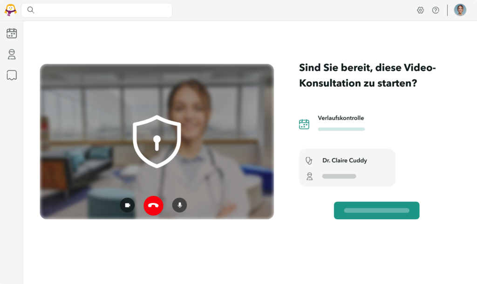Select the Dr. Claire Cuddy name
The width and height of the screenshot is (477, 284).
[344, 160]
